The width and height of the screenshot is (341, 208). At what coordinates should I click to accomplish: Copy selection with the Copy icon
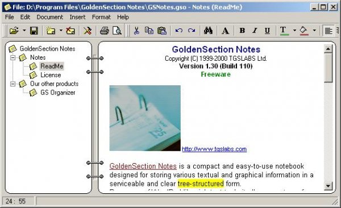(x=149, y=31)
